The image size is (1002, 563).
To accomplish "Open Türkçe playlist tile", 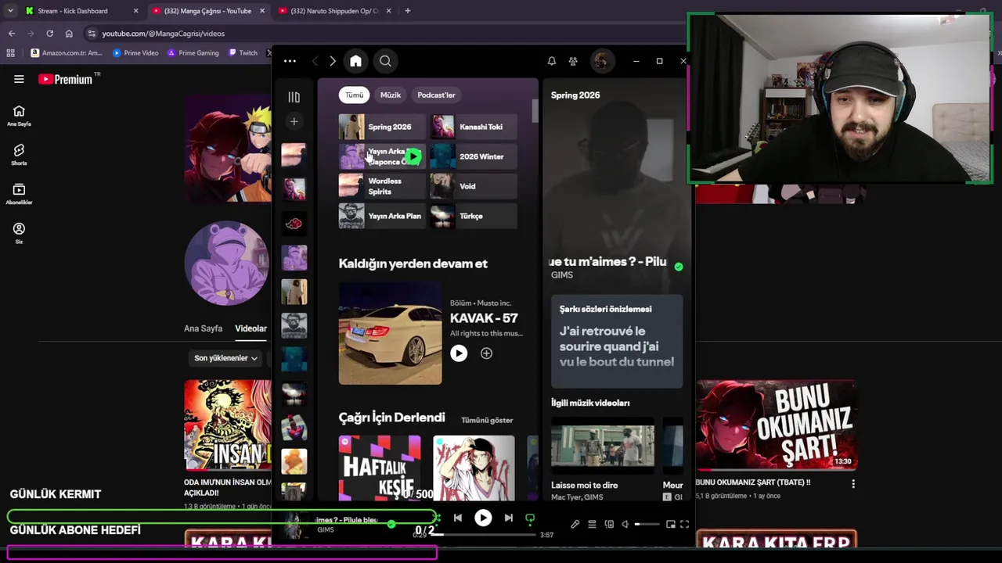I will coord(474,216).
